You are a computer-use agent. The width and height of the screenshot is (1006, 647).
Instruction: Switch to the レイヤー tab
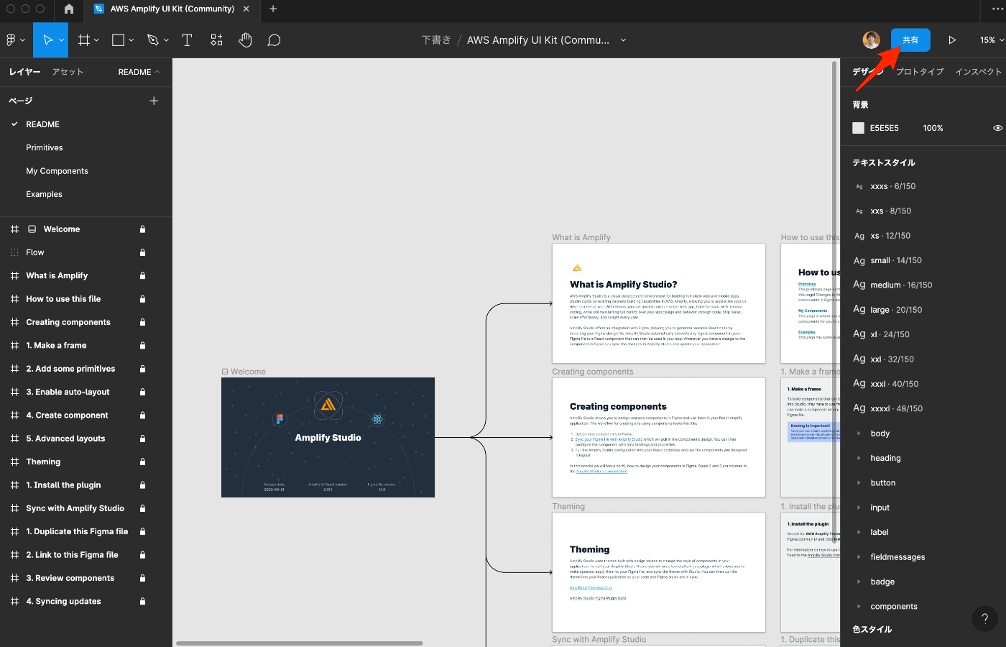tap(24, 72)
